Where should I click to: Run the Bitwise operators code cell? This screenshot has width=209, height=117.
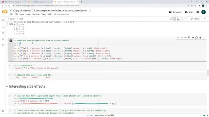point(11,41)
